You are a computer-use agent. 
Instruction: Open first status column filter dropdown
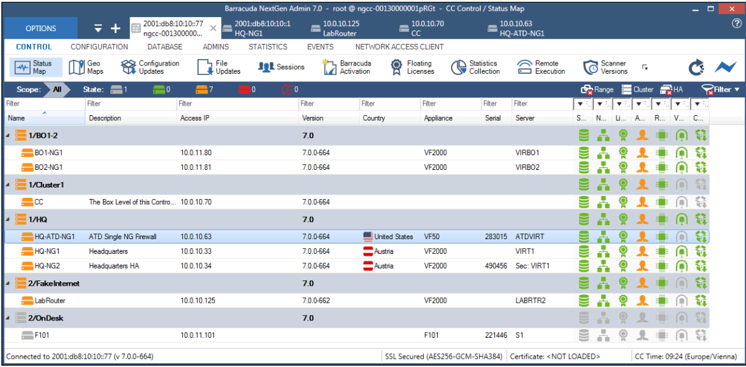[x=584, y=104]
